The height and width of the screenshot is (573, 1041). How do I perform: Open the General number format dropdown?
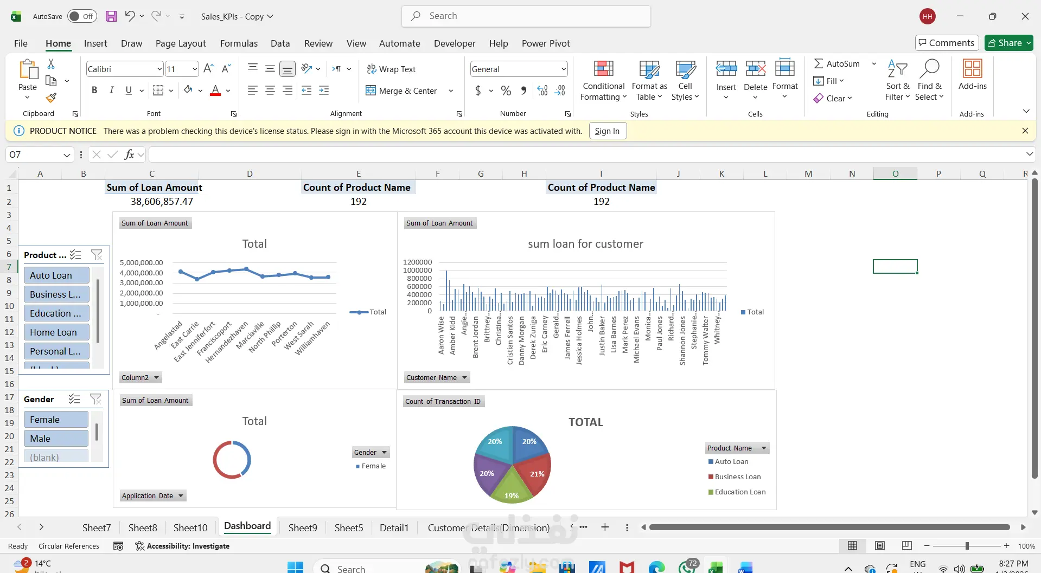click(564, 69)
